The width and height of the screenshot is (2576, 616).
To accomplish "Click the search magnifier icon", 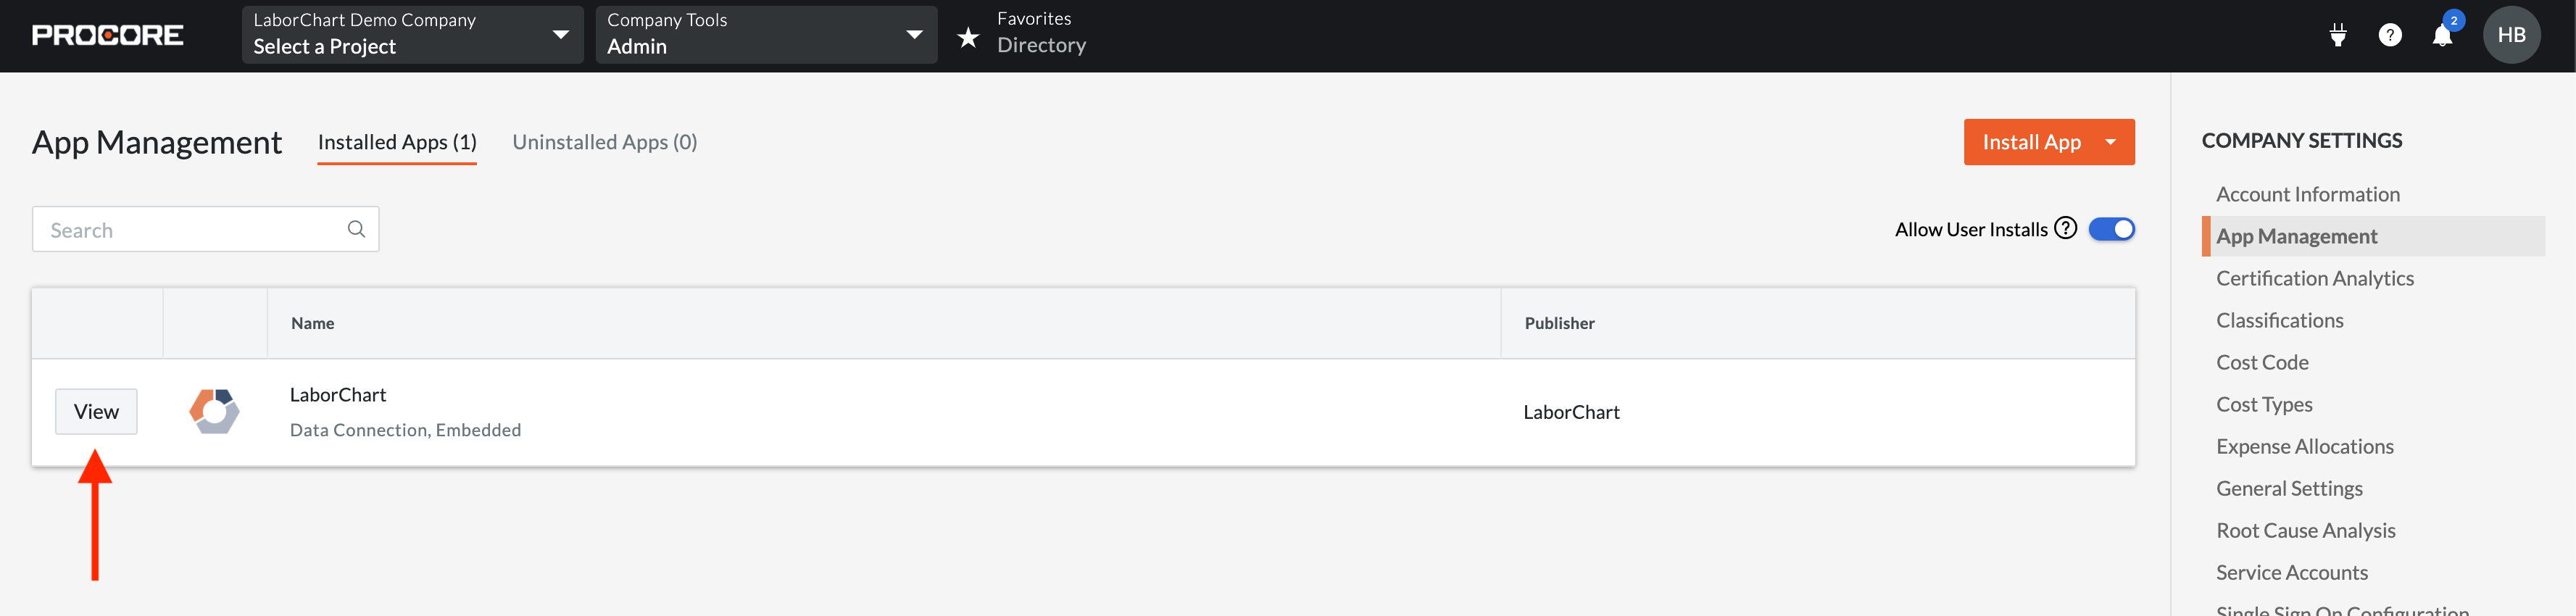I will (x=356, y=229).
